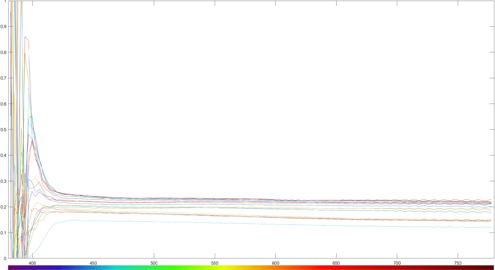The image size is (495, 270).
Task: Click the 0.7 y-axis tick label
Action: (x=4, y=78)
